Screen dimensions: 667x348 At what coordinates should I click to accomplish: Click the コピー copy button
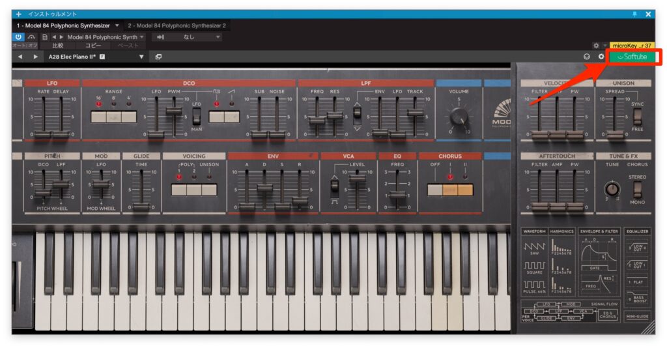[x=93, y=46]
